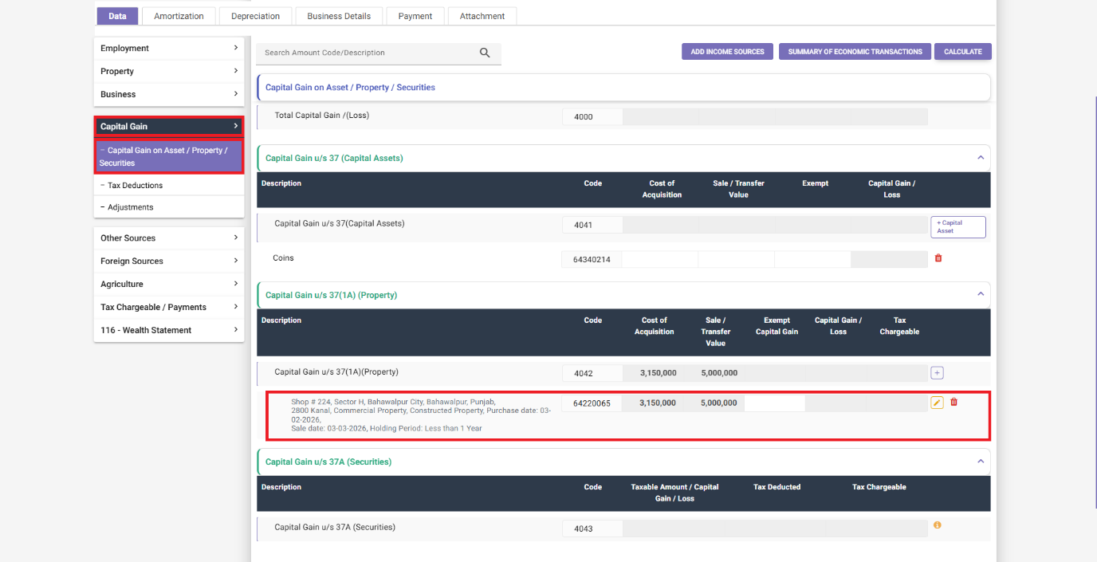Click the Calculate button
The width and height of the screenshot is (1097, 562).
pyautogui.click(x=963, y=52)
